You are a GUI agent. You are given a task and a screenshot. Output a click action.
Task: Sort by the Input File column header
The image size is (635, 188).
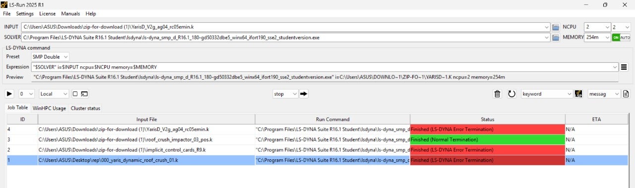146,119
